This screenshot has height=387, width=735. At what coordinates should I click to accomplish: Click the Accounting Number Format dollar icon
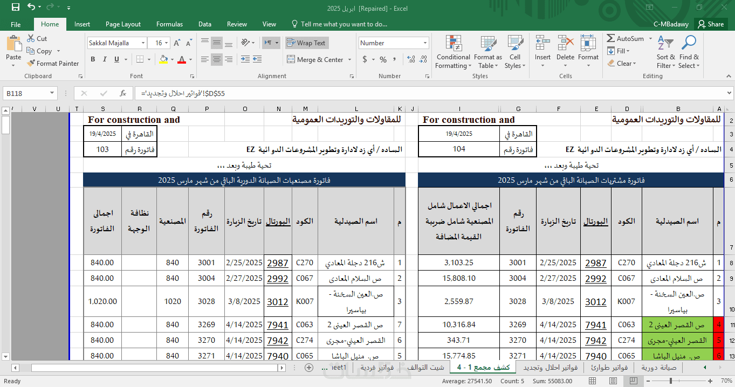coord(365,59)
